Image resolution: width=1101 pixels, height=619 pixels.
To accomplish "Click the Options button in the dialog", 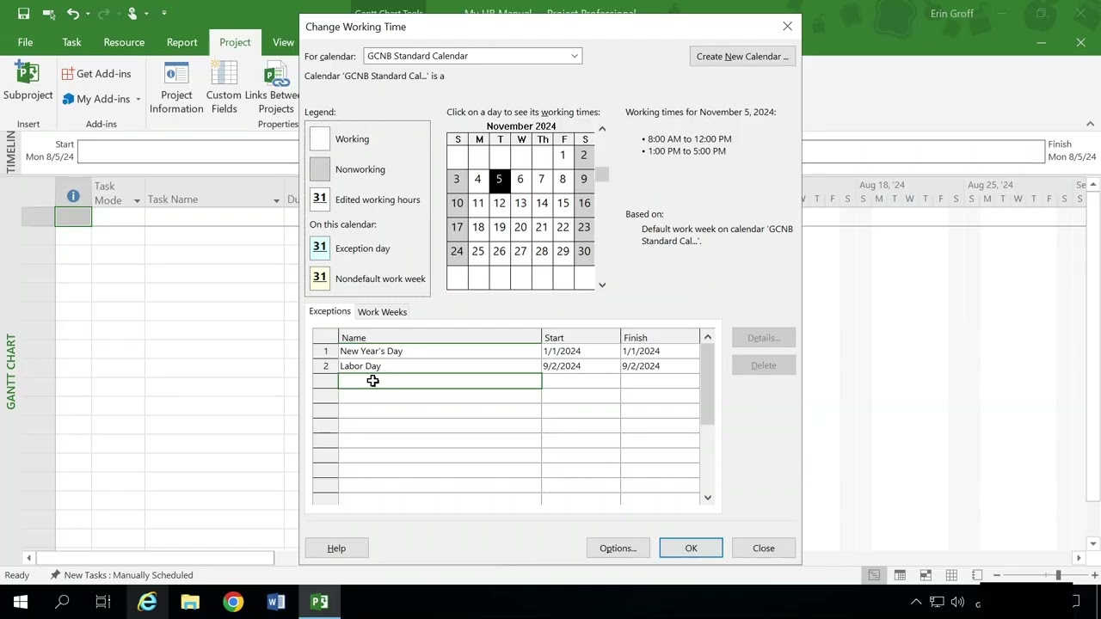I will [x=618, y=549].
